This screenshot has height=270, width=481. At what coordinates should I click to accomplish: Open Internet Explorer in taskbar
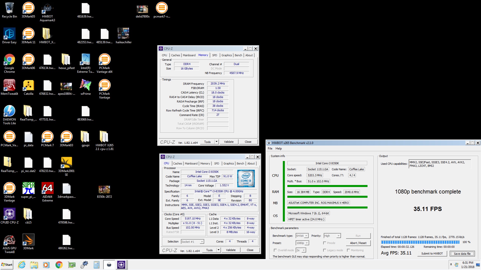point(22,265)
